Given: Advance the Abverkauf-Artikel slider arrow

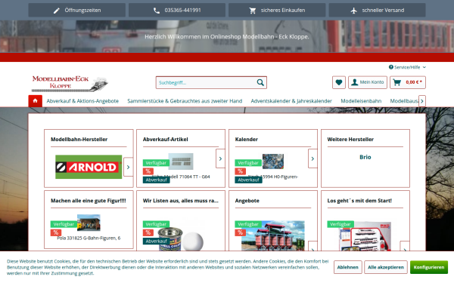Looking at the screenshot, I should pos(220,158).
